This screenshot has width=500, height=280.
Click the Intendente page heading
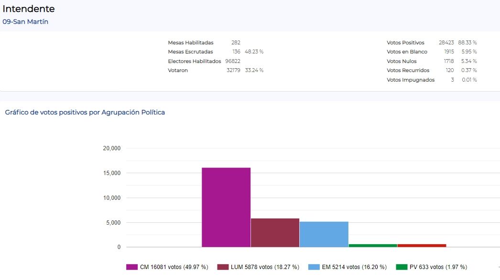click(x=29, y=9)
